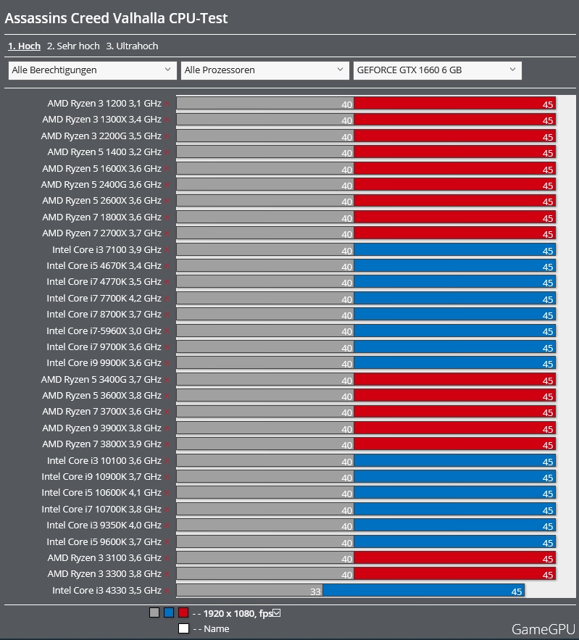Click red x beside AMD Ryzen 5 3600X
Screen dimensions: 579x640
click(167, 396)
